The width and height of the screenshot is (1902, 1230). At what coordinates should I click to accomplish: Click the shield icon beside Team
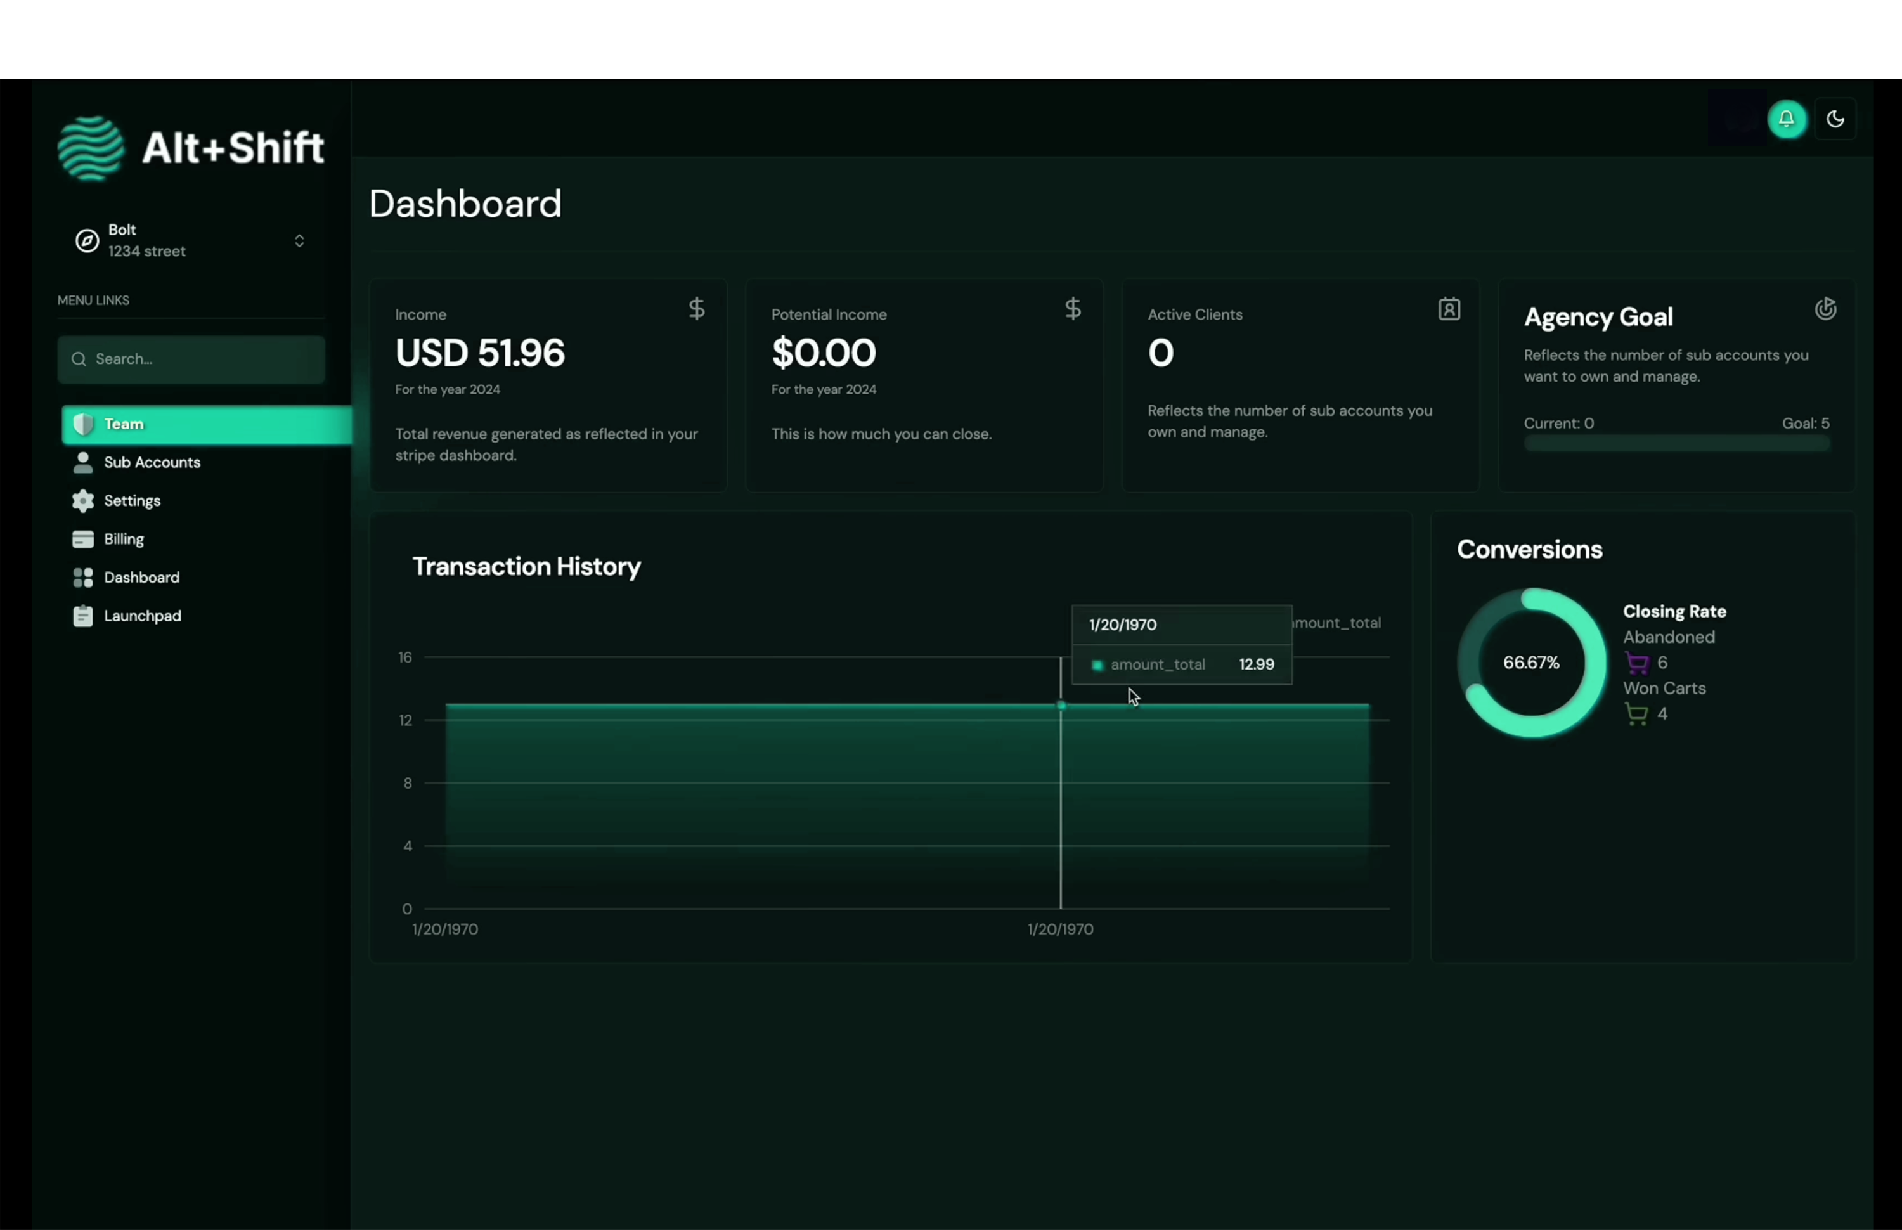tap(83, 424)
